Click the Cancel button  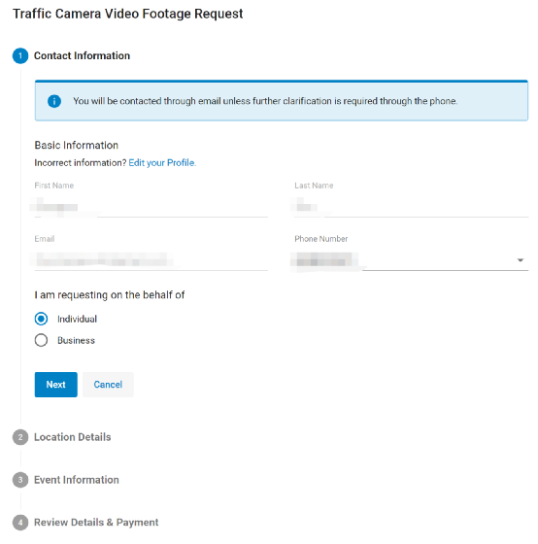108,385
